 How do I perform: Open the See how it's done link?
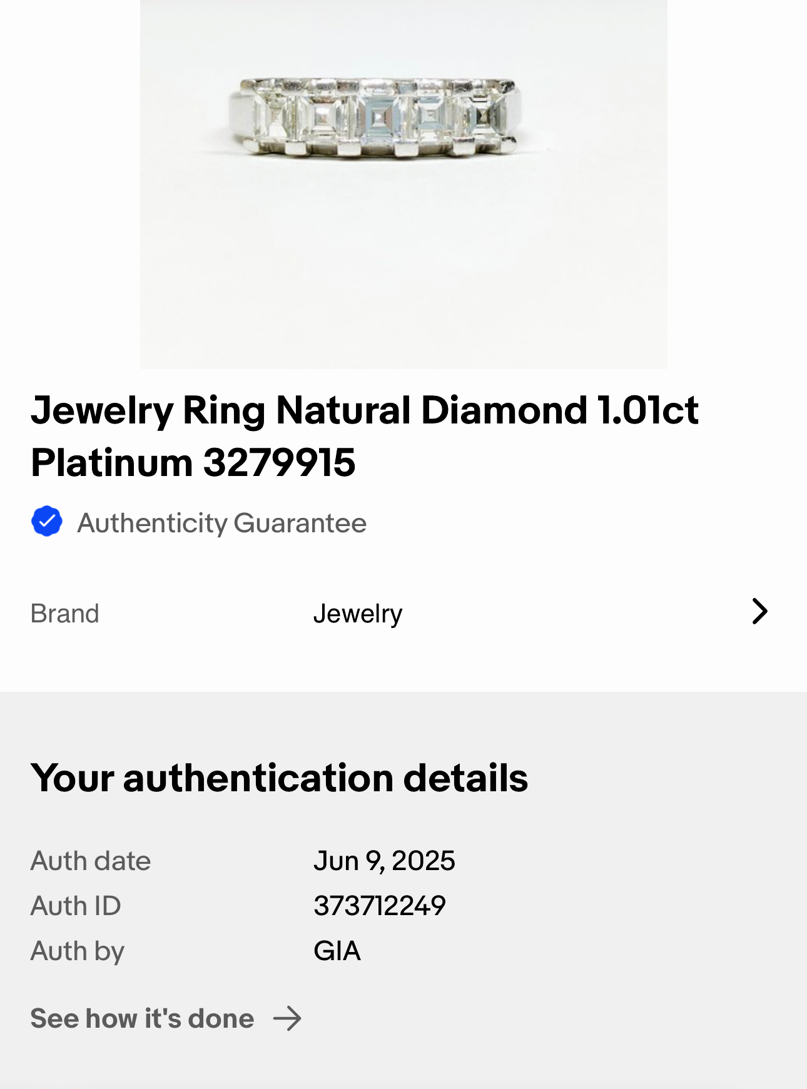143,1019
